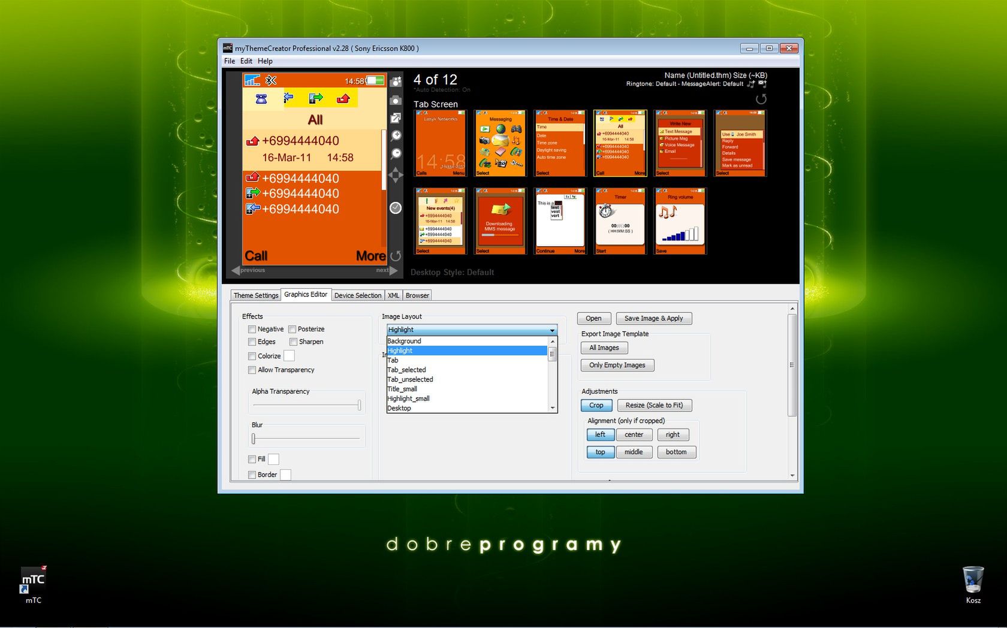Click the refresh arrow below the preview toolbar

[x=396, y=256]
